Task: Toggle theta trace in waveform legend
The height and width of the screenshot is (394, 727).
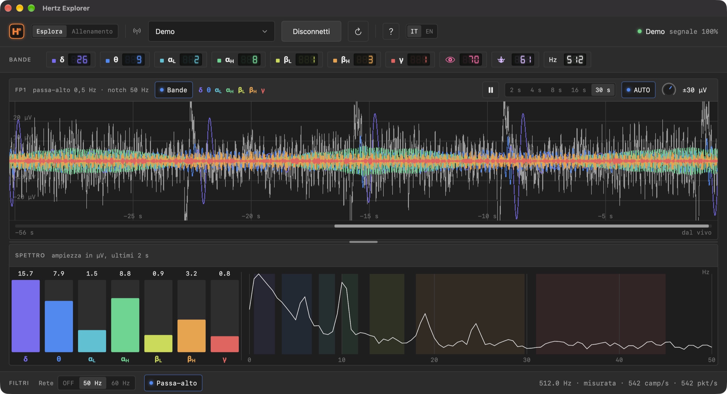Action: [209, 90]
